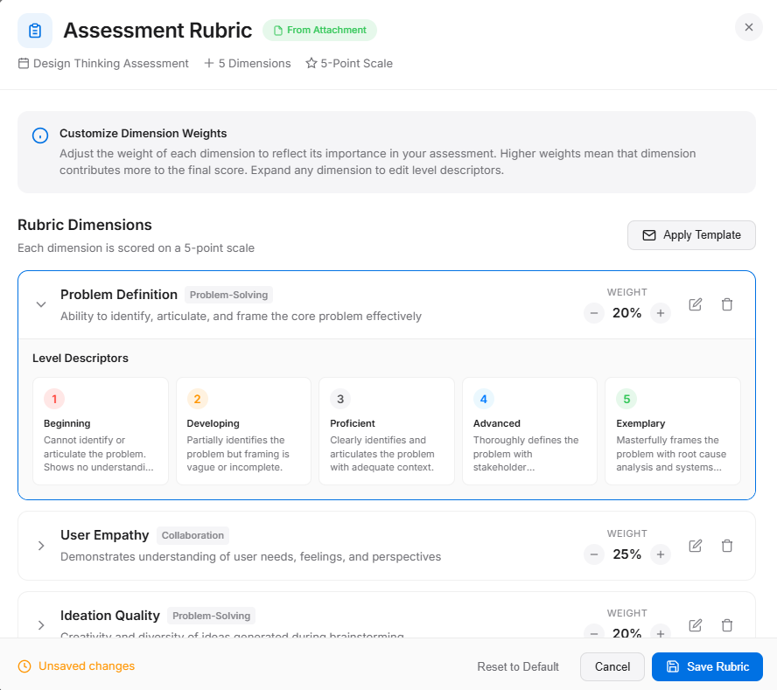Image resolution: width=777 pixels, height=690 pixels.
Task: Click the calendar icon before Design Thinking Assessment
Action: tap(24, 63)
